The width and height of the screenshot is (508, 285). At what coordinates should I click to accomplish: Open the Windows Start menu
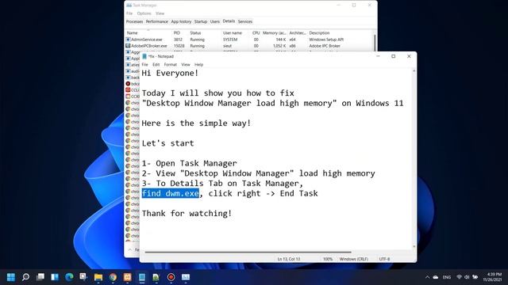(11, 277)
